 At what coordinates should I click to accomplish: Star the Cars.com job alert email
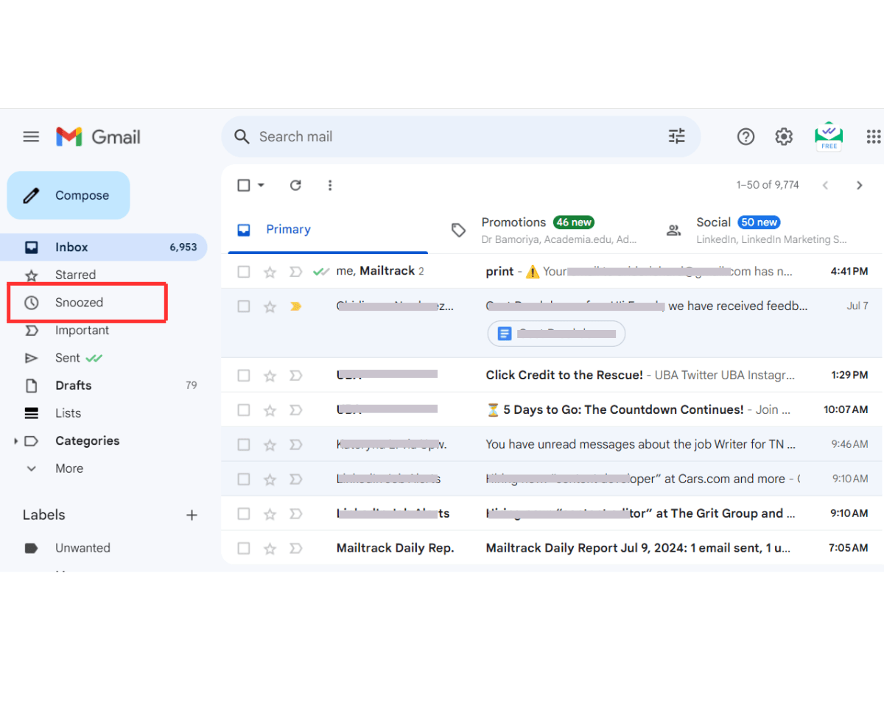[x=270, y=479]
